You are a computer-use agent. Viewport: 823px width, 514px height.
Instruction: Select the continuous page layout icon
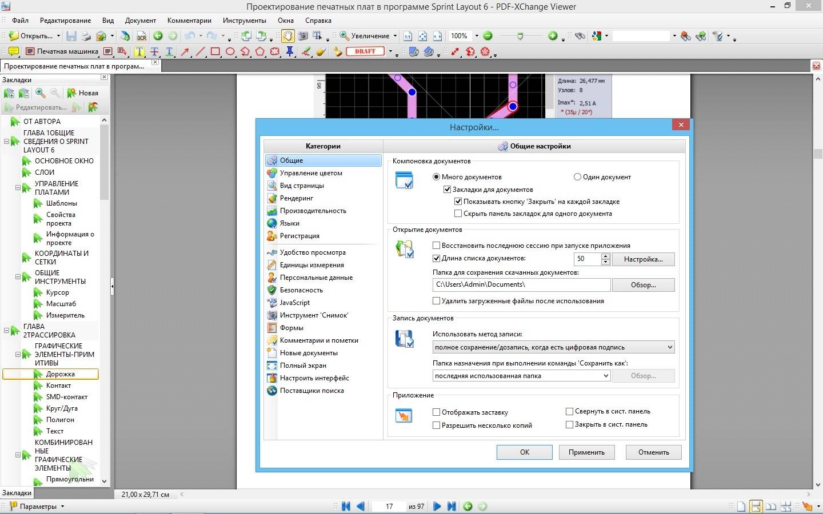click(x=756, y=506)
